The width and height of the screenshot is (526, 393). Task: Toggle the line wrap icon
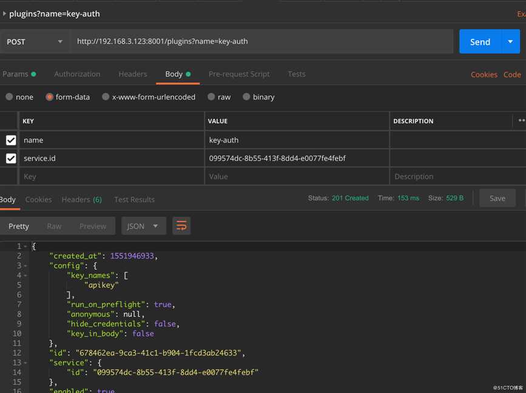click(x=181, y=226)
